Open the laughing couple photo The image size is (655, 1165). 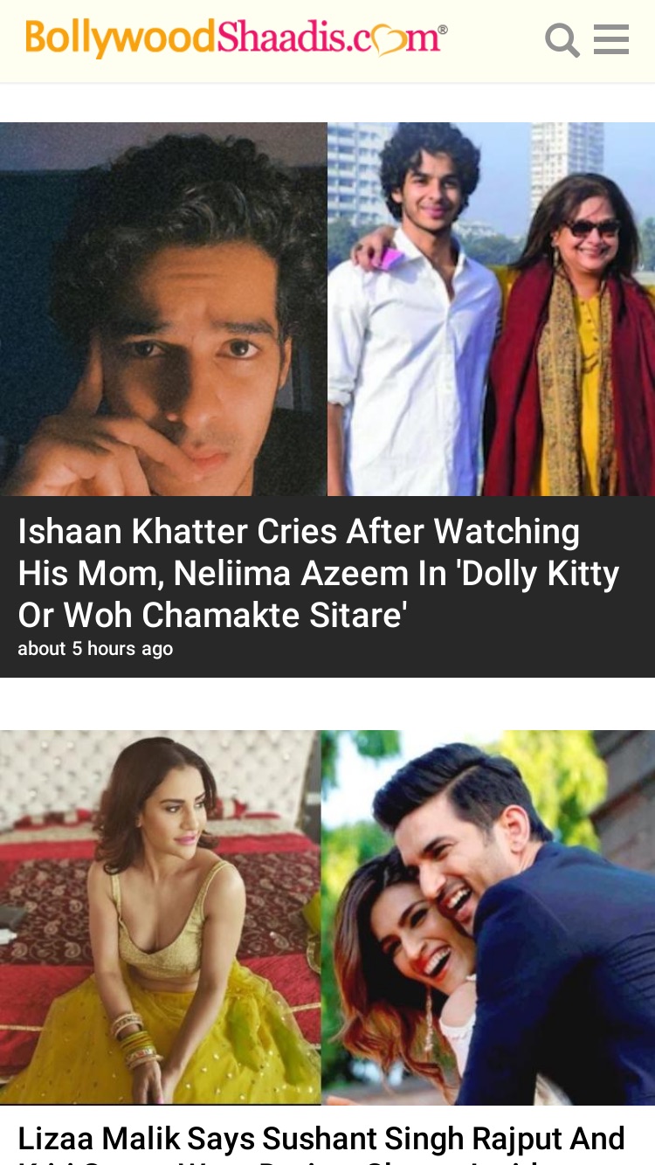(488, 917)
